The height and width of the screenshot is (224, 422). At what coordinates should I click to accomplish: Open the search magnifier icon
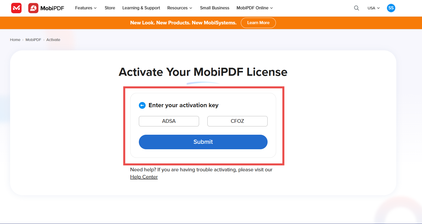[x=357, y=8]
